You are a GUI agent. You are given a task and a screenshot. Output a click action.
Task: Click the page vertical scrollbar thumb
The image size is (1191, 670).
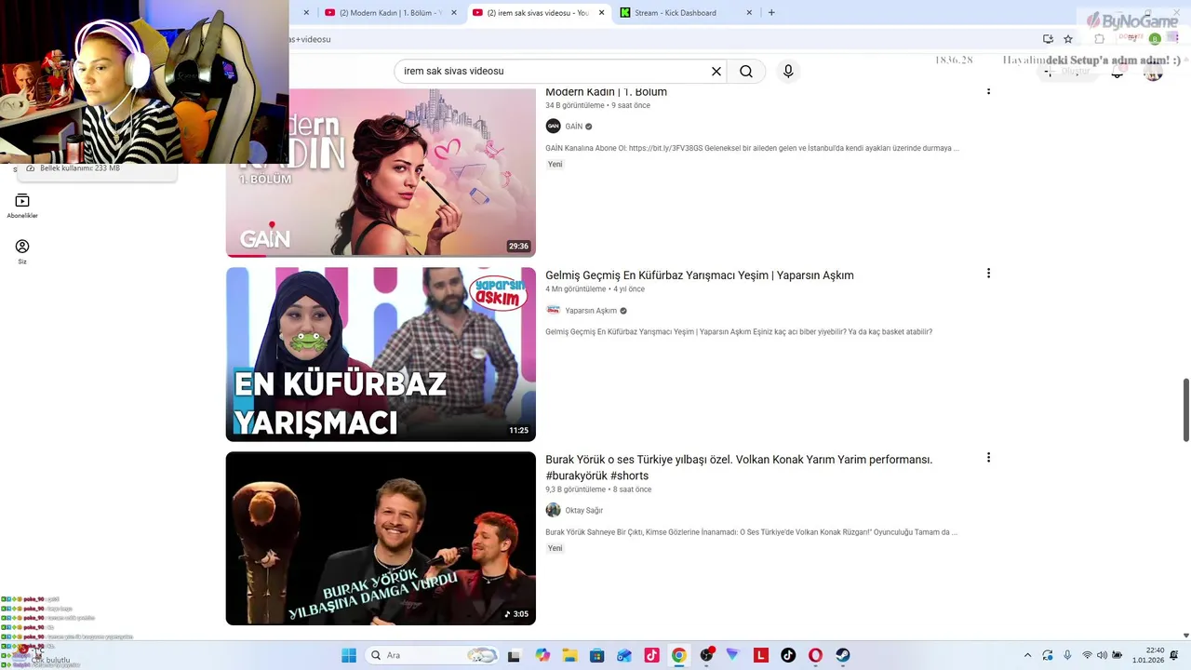click(x=1186, y=409)
